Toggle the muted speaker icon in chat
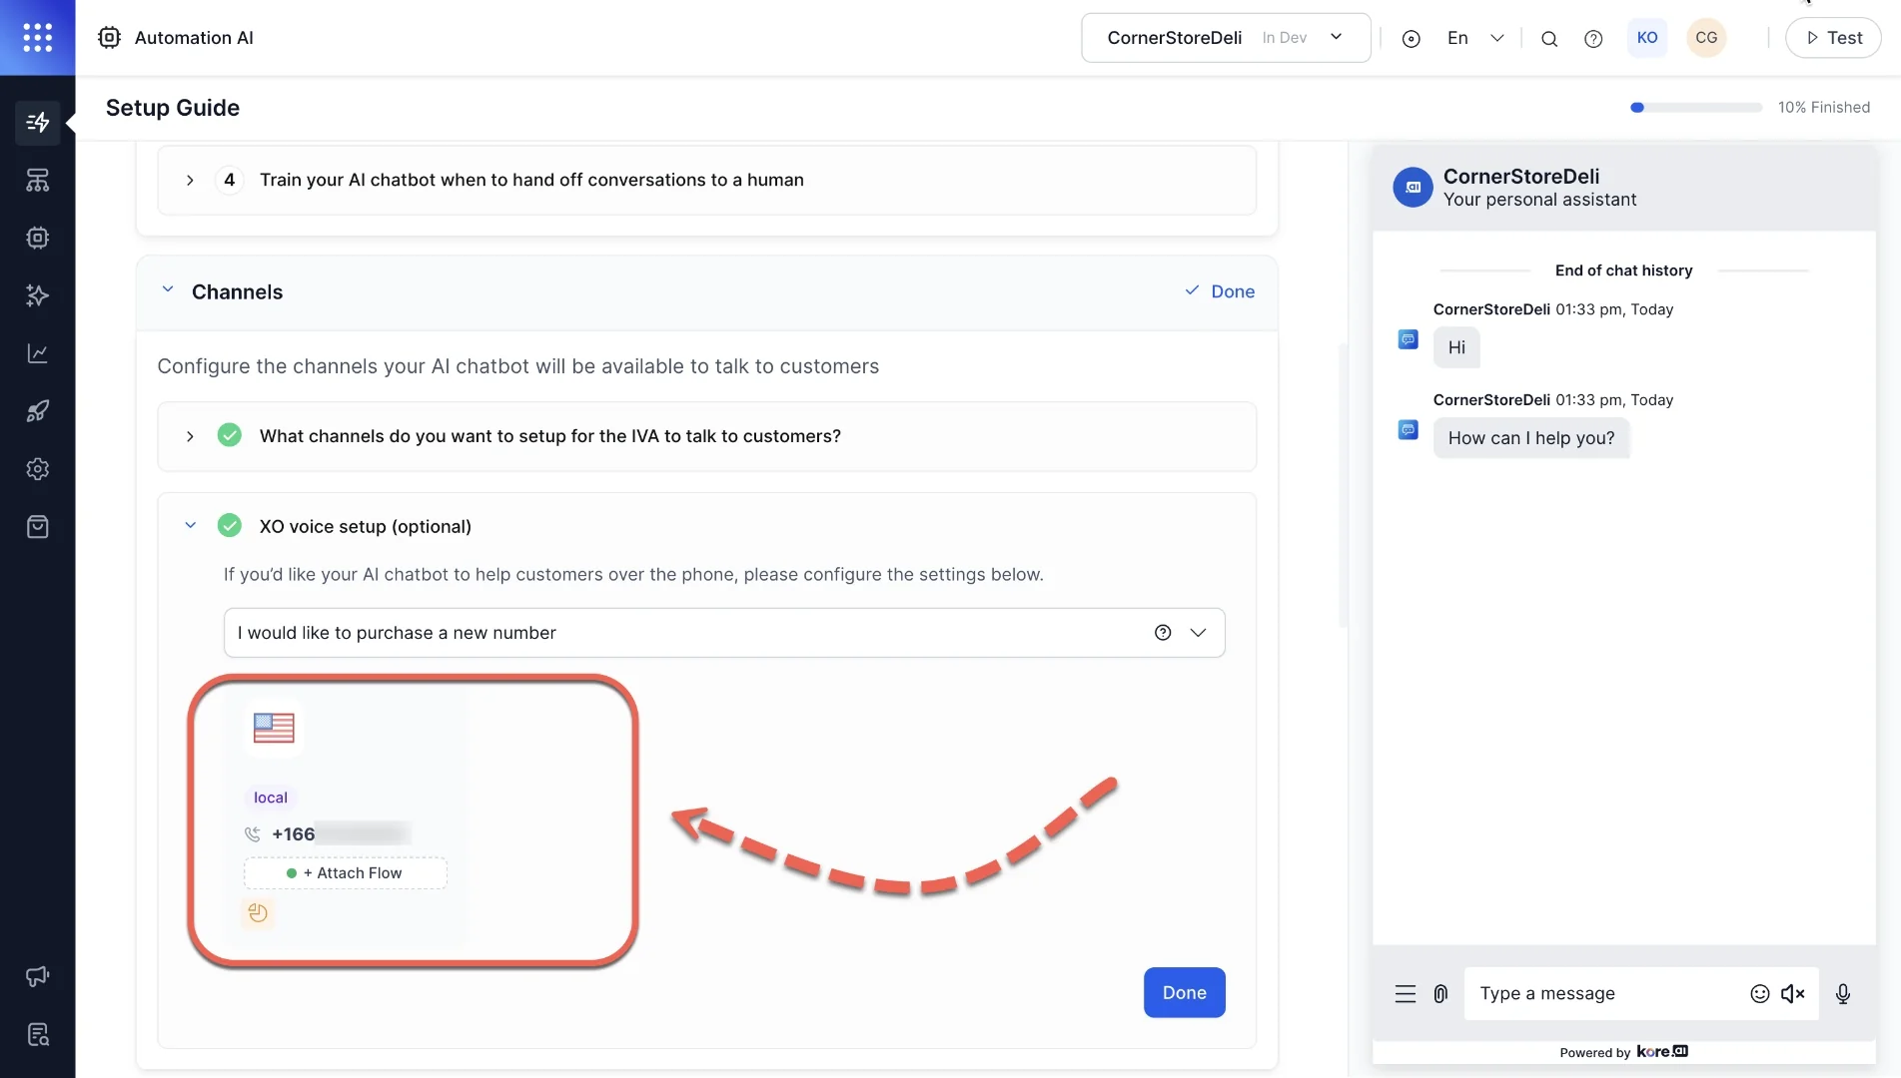This screenshot has height=1078, width=1901. tap(1793, 994)
